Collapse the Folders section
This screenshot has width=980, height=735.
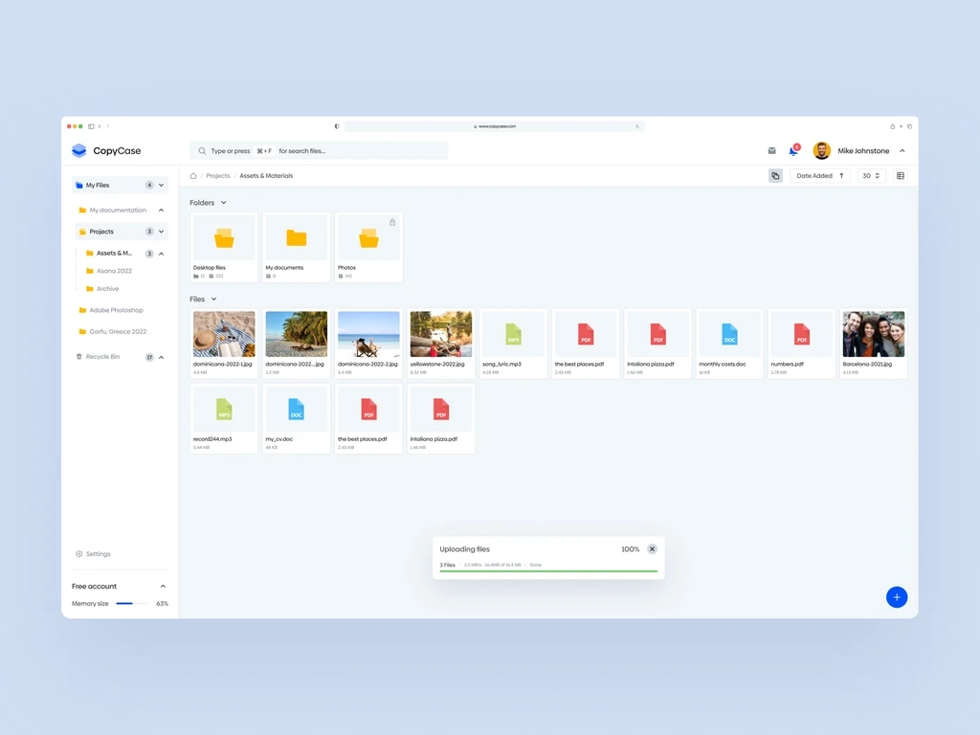224,203
